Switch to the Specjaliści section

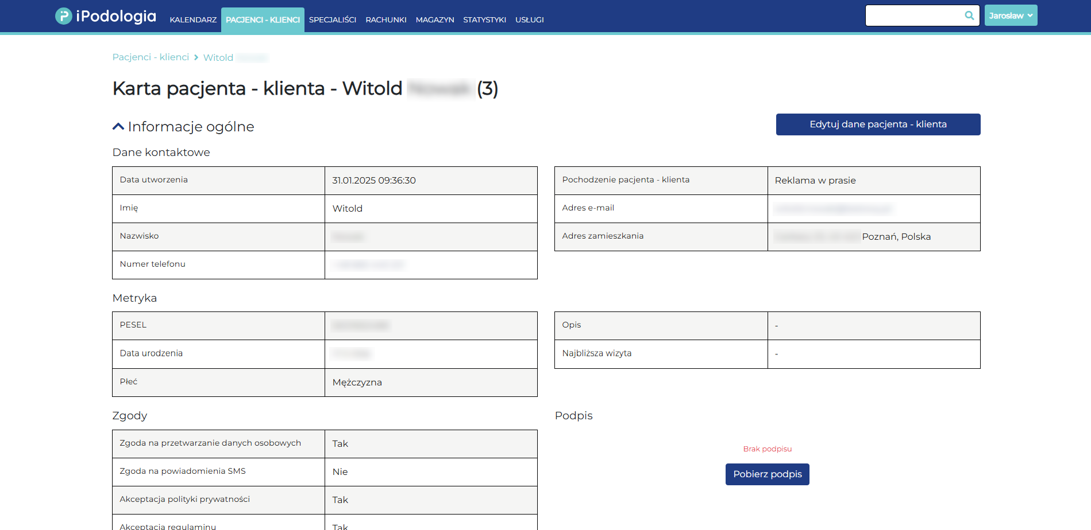click(333, 20)
